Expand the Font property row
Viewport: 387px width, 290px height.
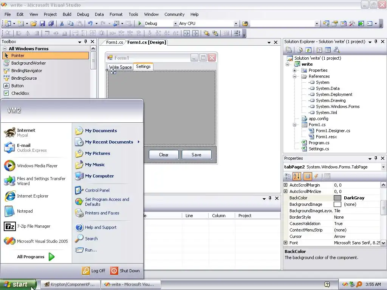click(286, 243)
